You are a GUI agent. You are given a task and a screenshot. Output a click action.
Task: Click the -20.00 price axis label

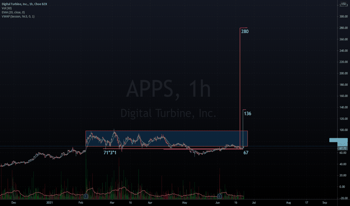[344, 198]
